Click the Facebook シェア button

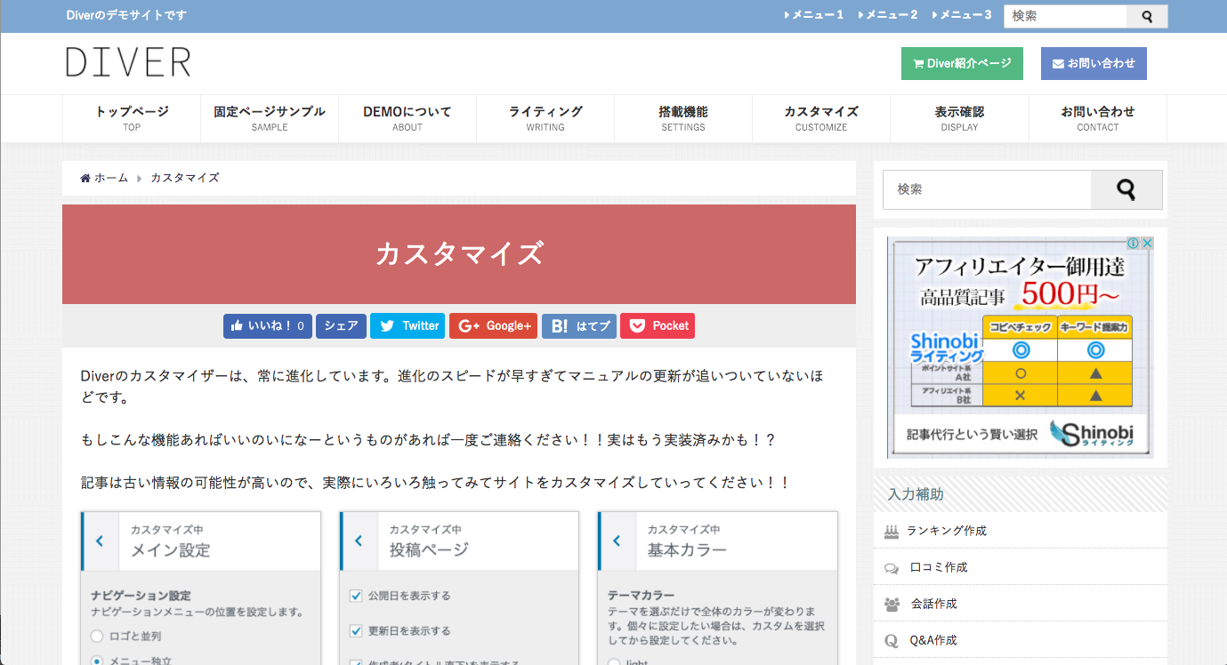[x=341, y=326]
